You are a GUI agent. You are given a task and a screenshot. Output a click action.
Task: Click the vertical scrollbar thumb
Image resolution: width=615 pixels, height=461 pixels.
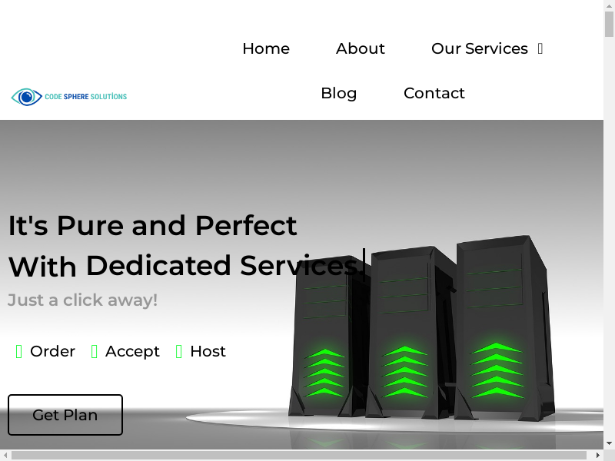(x=609, y=24)
